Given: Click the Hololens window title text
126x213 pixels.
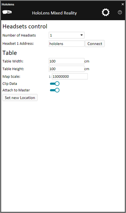Looking at the screenshot, I should coord(8,4).
